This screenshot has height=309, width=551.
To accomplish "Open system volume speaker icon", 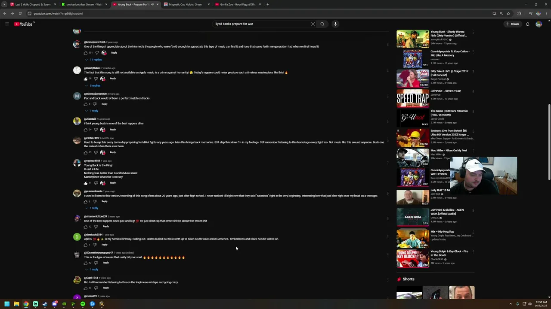I will [x=529, y=304].
